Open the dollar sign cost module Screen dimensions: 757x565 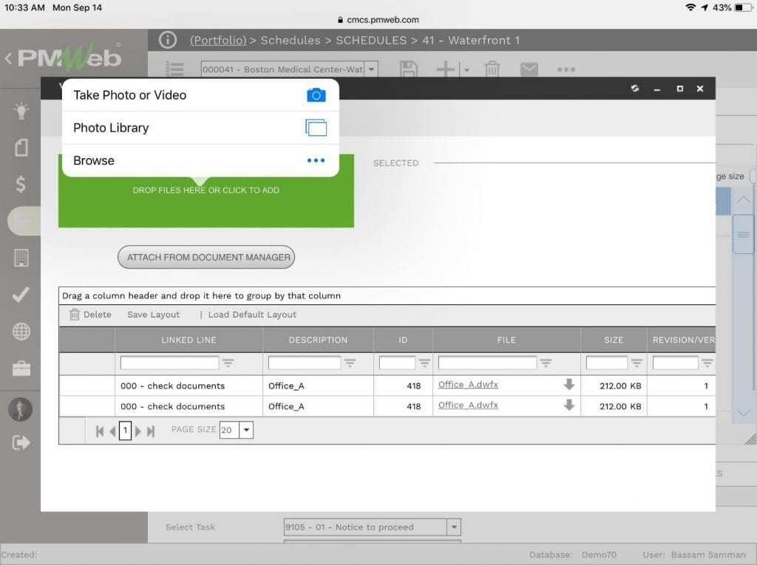[21, 184]
